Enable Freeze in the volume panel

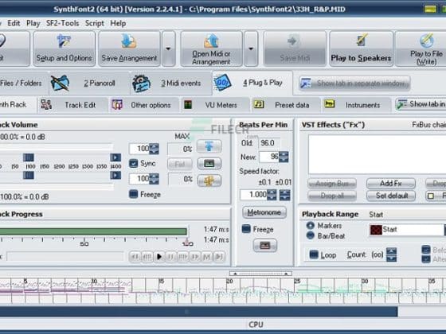click(x=134, y=194)
